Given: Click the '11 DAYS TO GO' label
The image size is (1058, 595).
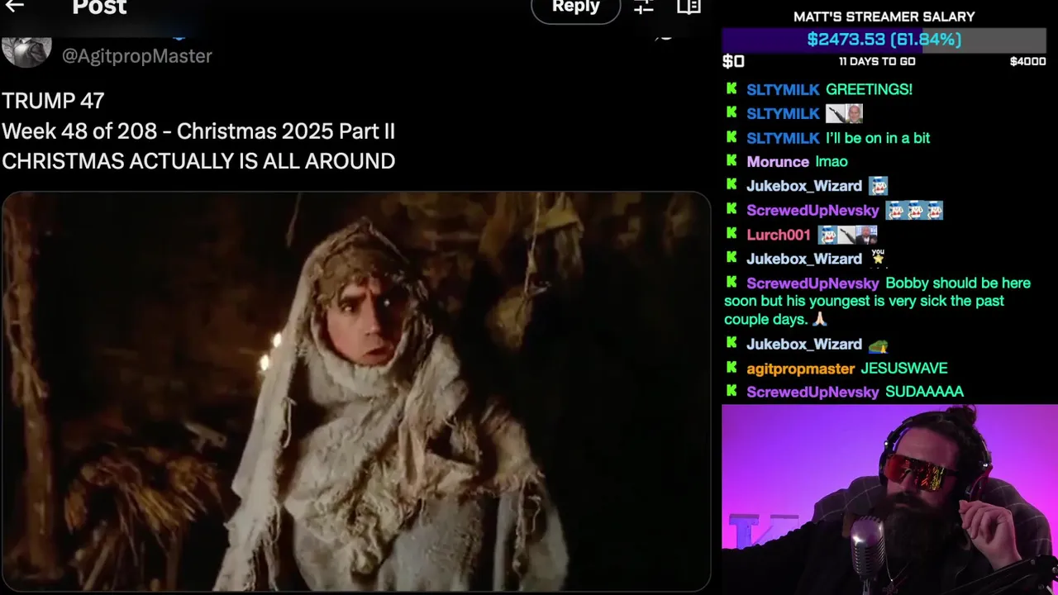Looking at the screenshot, I should (877, 61).
